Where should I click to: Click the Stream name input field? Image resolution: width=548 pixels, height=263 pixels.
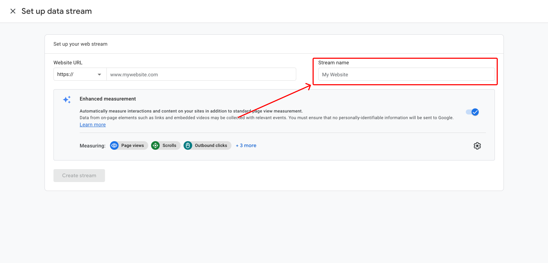(x=406, y=75)
